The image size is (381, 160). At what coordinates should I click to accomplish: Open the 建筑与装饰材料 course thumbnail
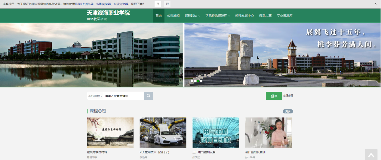coord(110,133)
